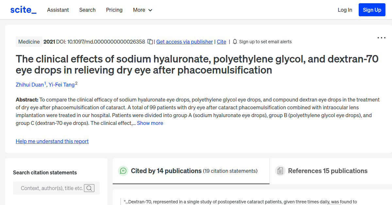Open the Pricing page
Screen dimensions: 392x205
point(114,10)
